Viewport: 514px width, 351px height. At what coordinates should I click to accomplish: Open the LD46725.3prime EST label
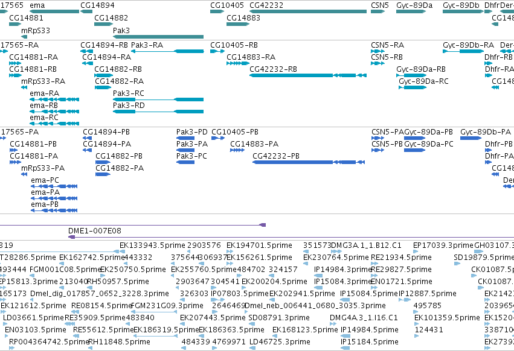(x=280, y=342)
